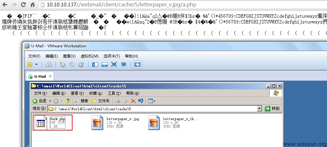
Task: Expand the back history dropdown arrow
Action: tap(50, 101)
